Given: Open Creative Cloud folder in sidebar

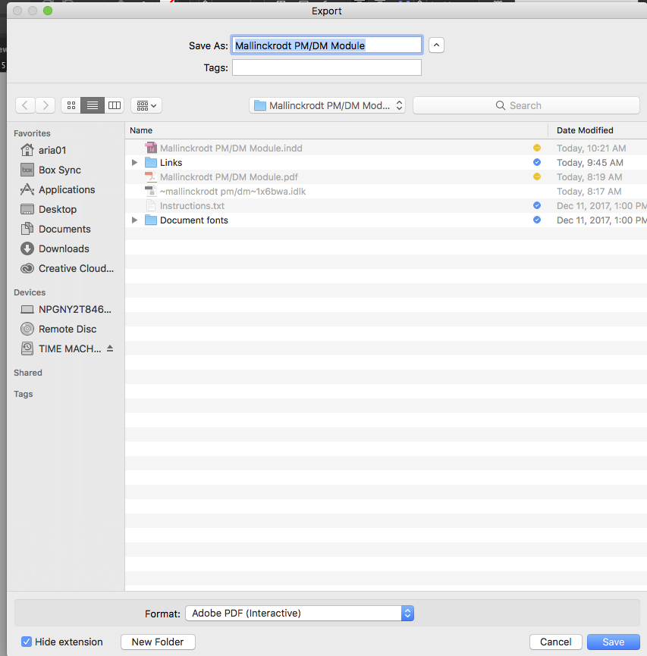Looking at the screenshot, I should (x=67, y=268).
